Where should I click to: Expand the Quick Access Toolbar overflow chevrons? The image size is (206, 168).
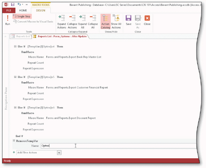[x=27, y=5]
